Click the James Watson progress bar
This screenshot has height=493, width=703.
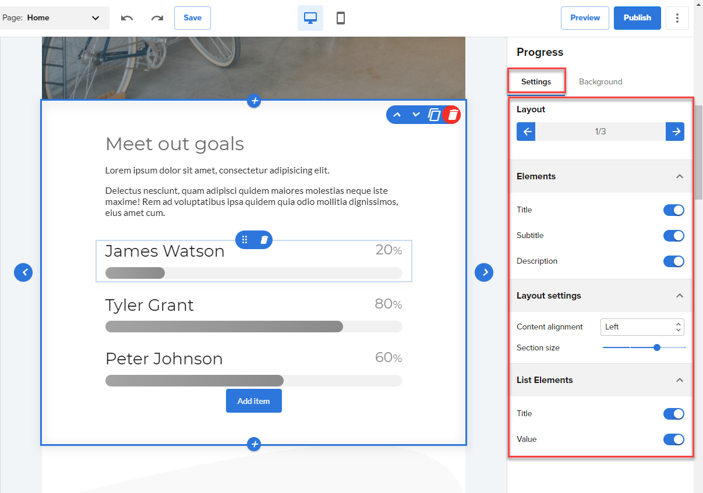253,273
